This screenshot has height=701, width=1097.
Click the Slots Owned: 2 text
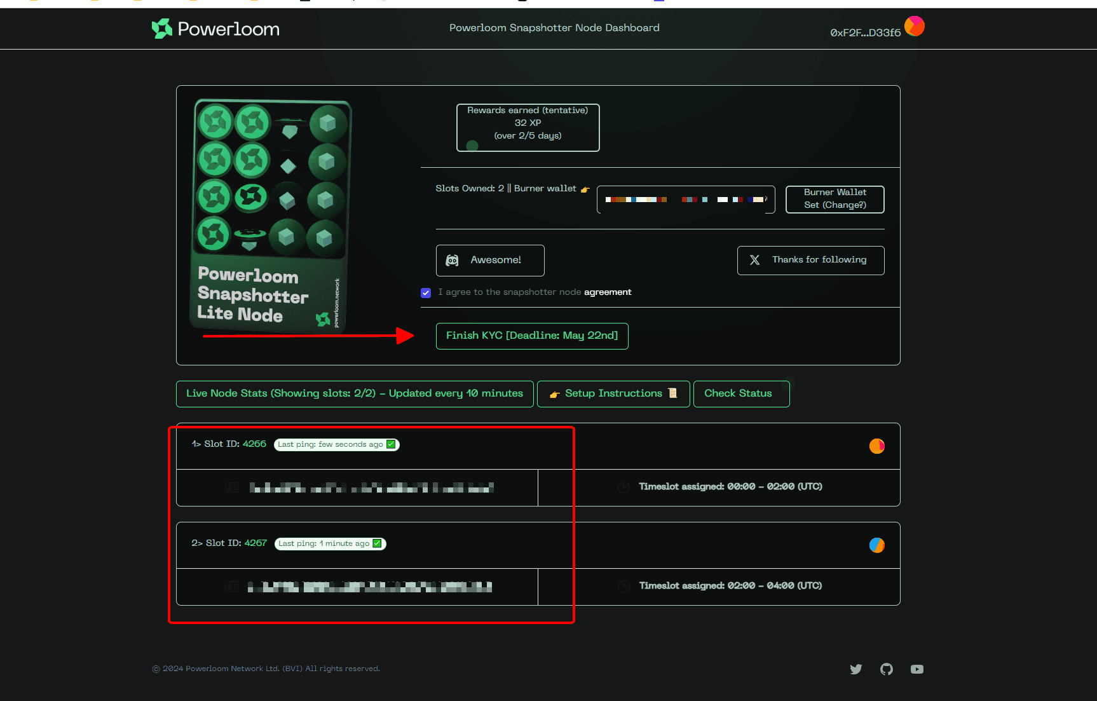tap(470, 188)
